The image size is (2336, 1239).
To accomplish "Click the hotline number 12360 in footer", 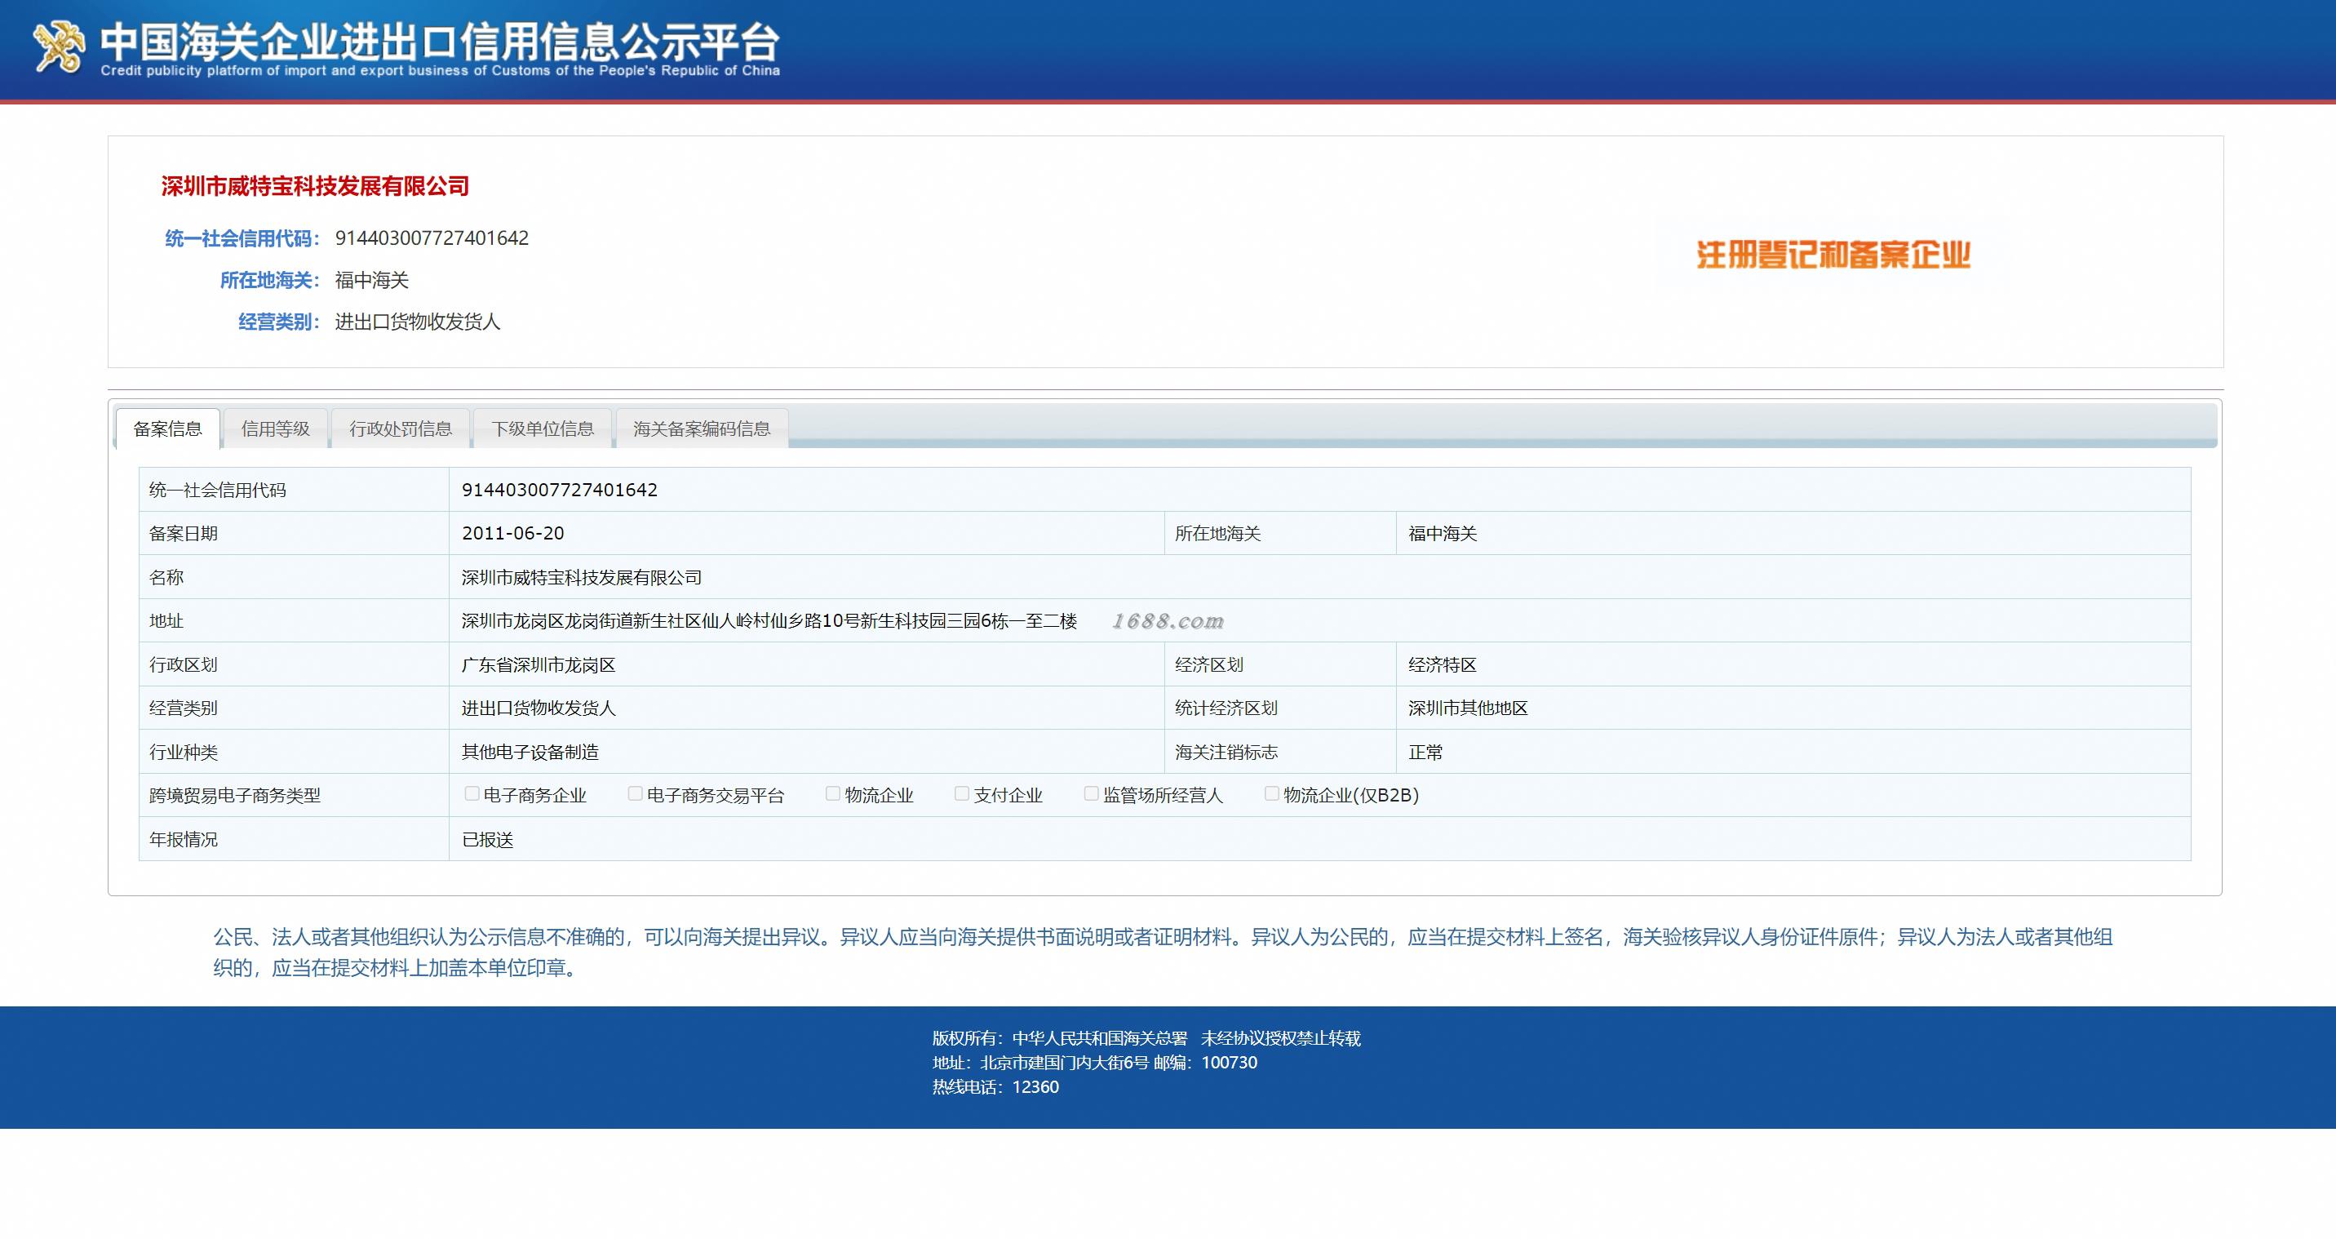I will tap(1035, 1086).
